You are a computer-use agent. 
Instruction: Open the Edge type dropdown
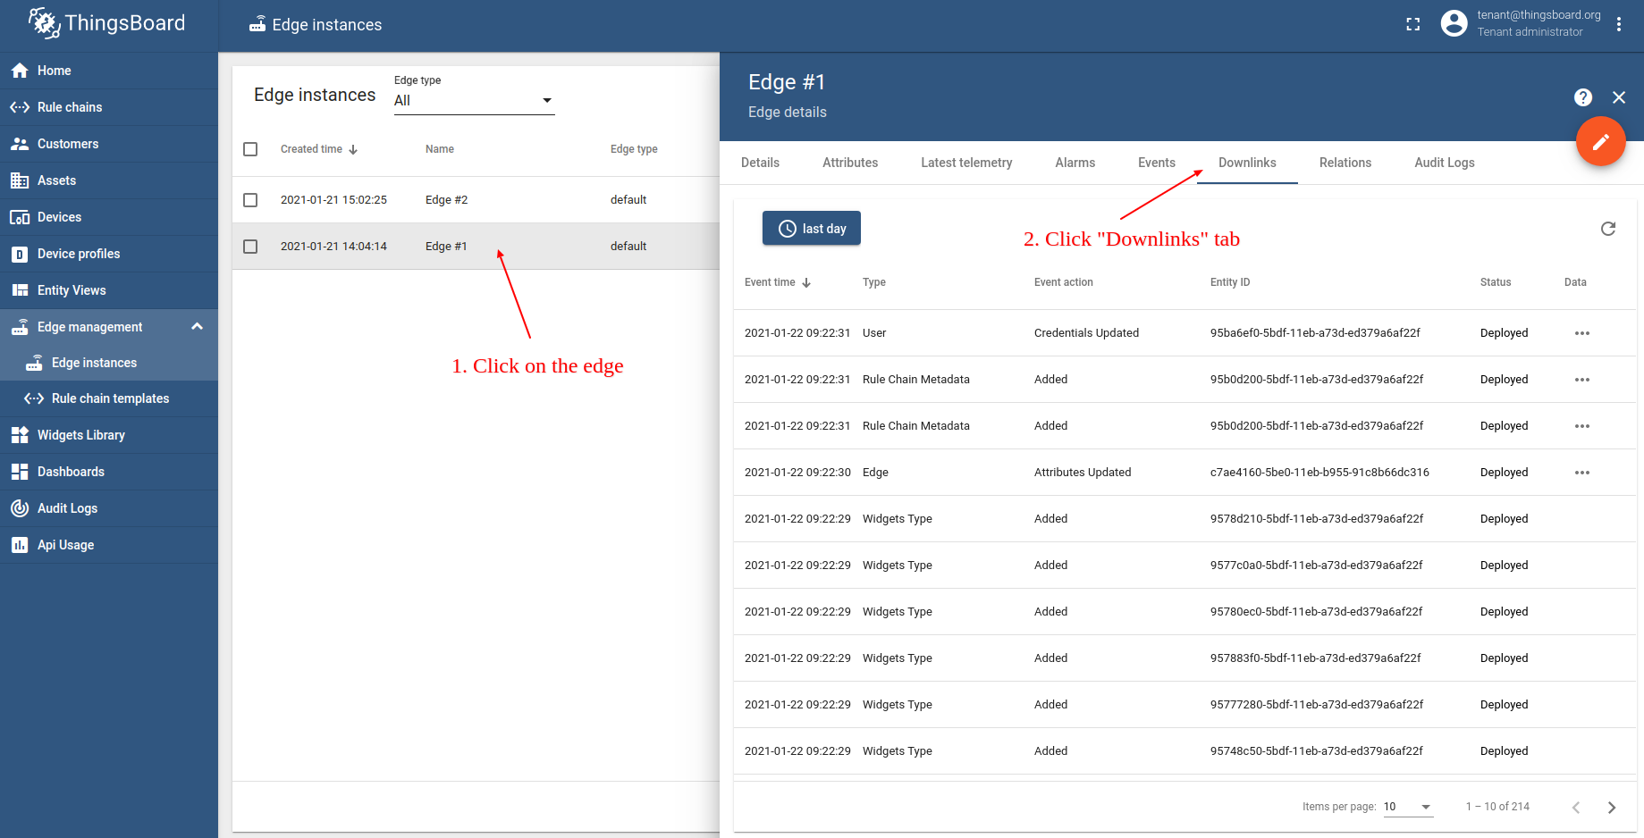click(474, 100)
